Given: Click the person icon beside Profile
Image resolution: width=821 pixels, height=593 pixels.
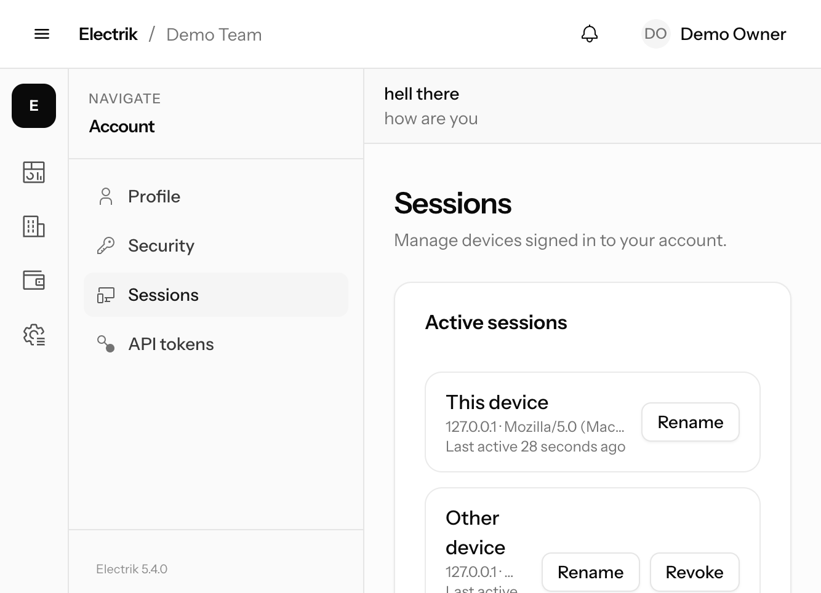Looking at the screenshot, I should [x=106, y=196].
